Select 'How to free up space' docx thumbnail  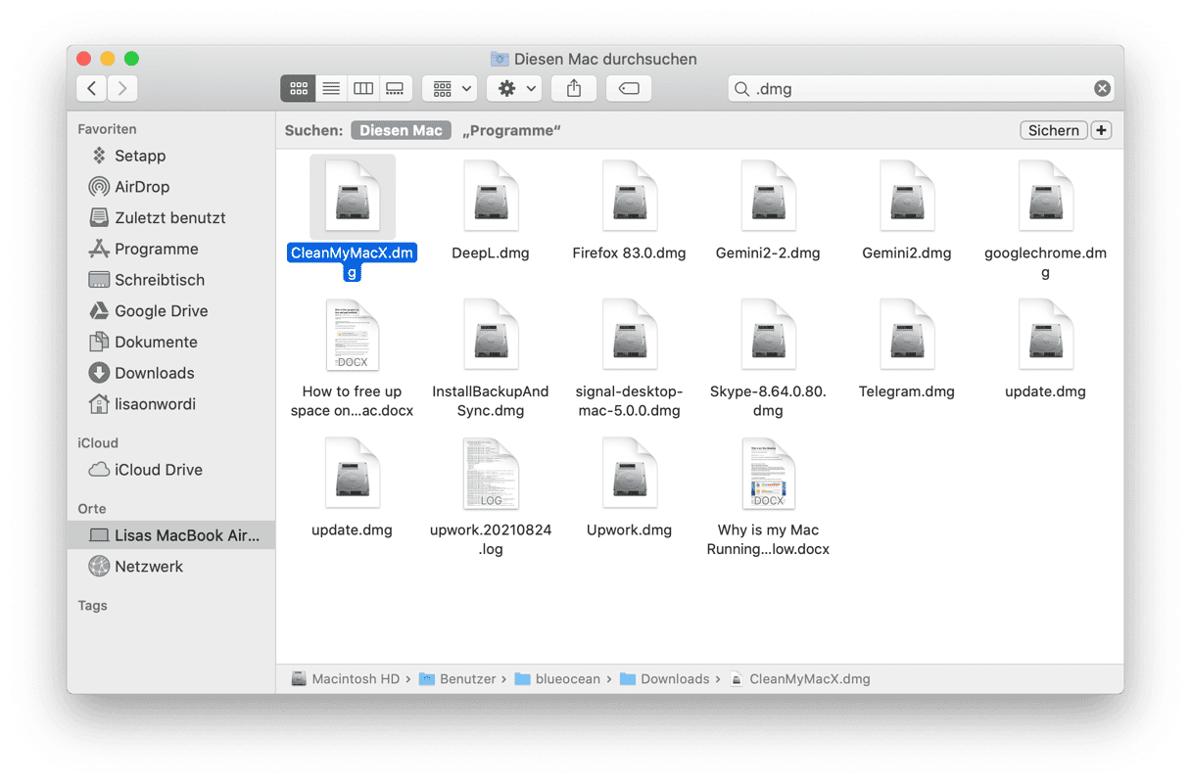(353, 336)
